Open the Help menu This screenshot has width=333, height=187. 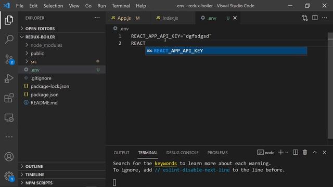141,6
